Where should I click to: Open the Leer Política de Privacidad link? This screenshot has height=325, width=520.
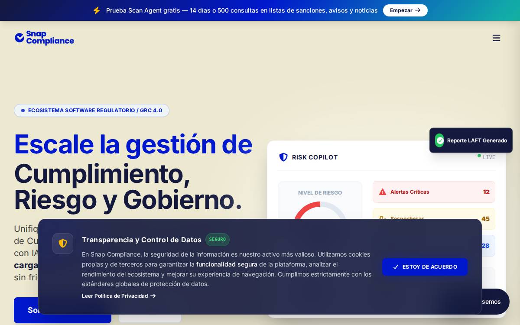[x=119, y=296]
